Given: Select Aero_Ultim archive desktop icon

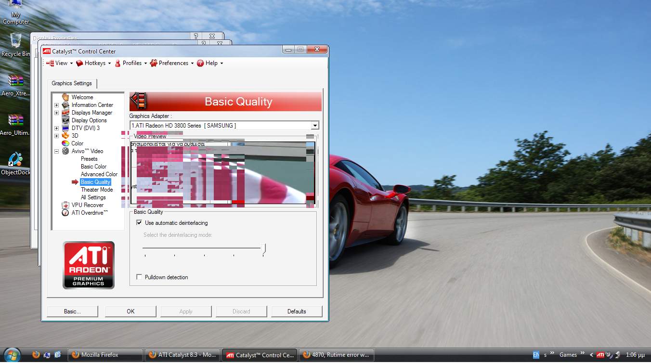Looking at the screenshot, I should (15, 125).
